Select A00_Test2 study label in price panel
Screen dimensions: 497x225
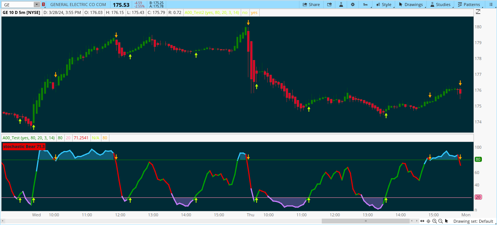pyautogui.click(x=212, y=12)
